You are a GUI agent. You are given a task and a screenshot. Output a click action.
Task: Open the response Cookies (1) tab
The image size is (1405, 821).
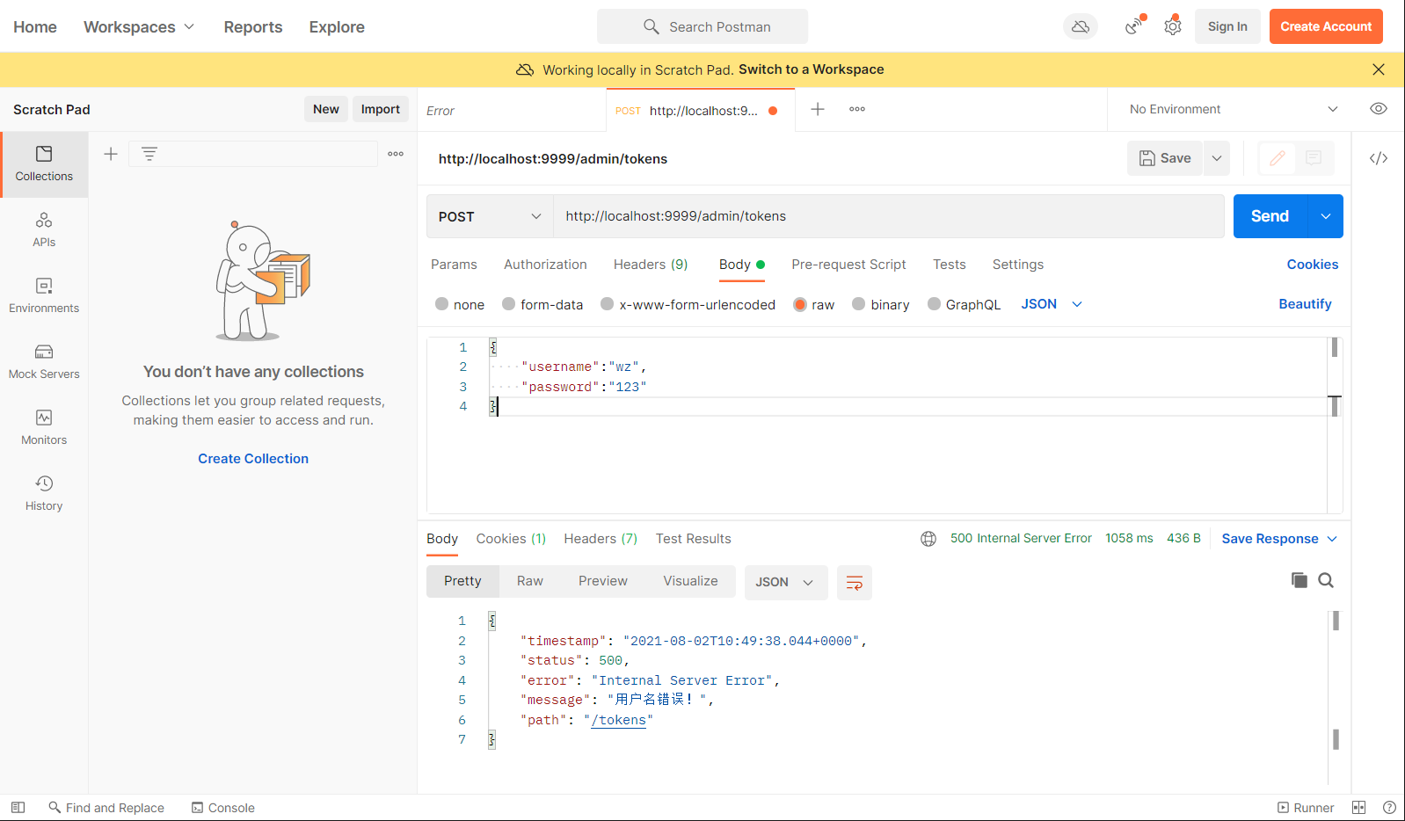[x=511, y=539]
